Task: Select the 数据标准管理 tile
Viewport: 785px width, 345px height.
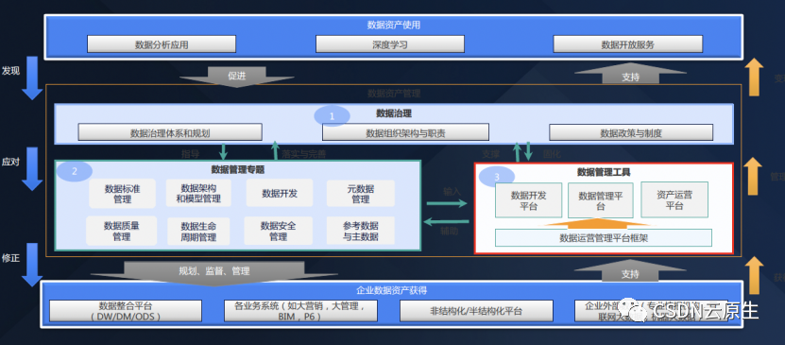Action: point(122,194)
